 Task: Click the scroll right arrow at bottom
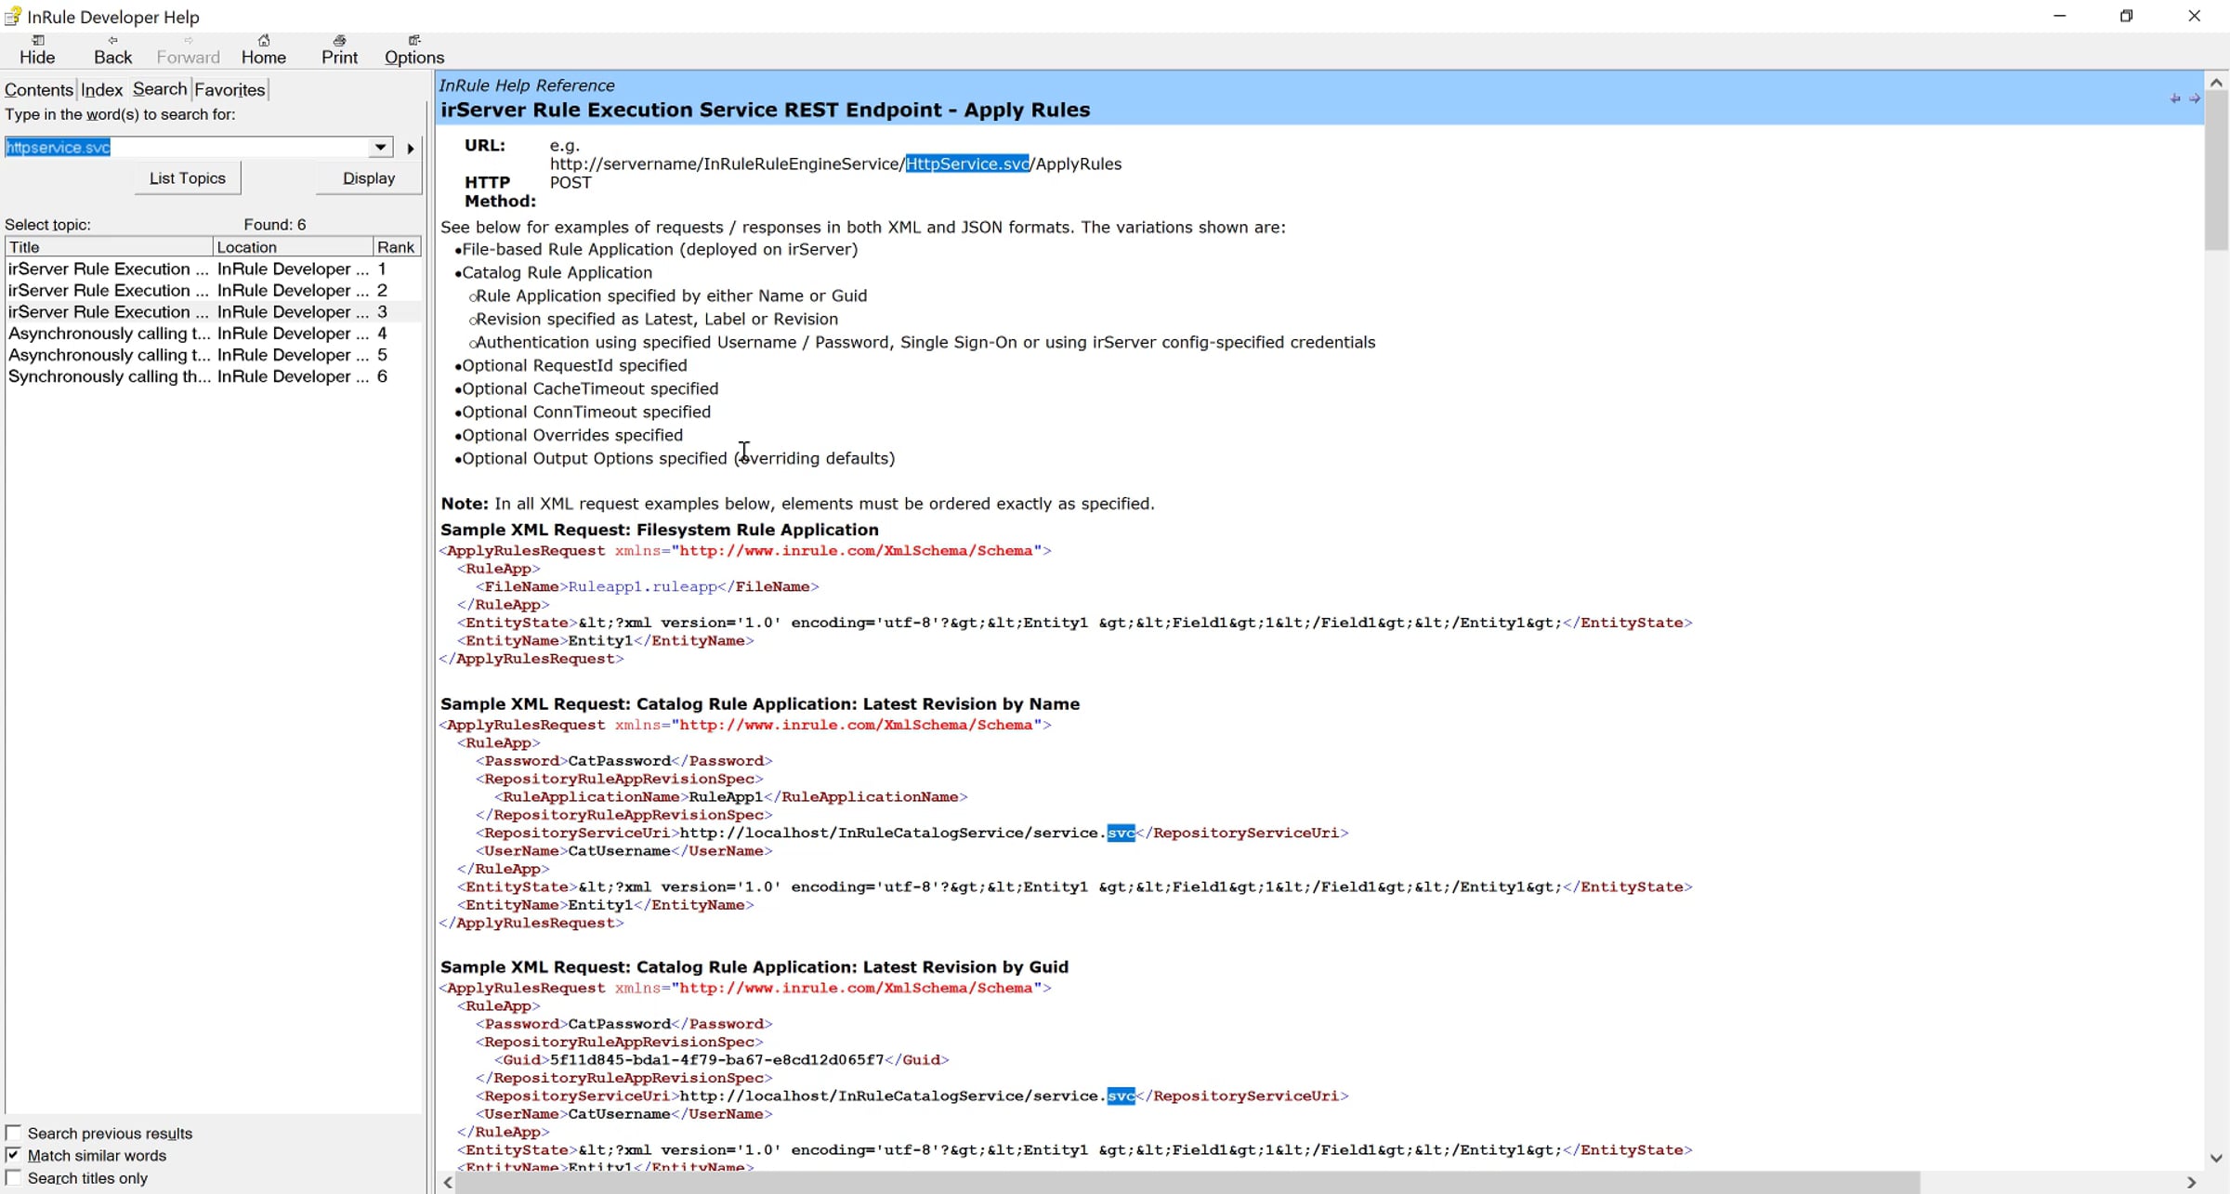pyautogui.click(x=2192, y=1182)
